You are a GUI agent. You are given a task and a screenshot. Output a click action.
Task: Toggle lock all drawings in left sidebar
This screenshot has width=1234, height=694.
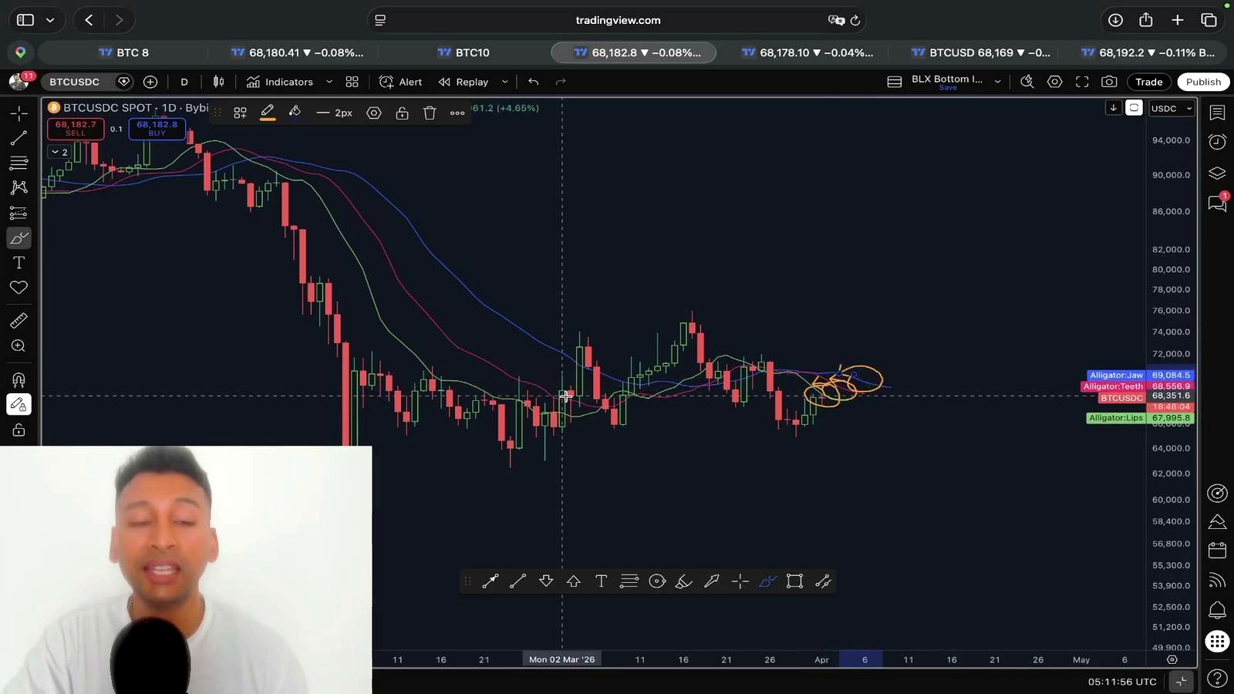[19, 430]
